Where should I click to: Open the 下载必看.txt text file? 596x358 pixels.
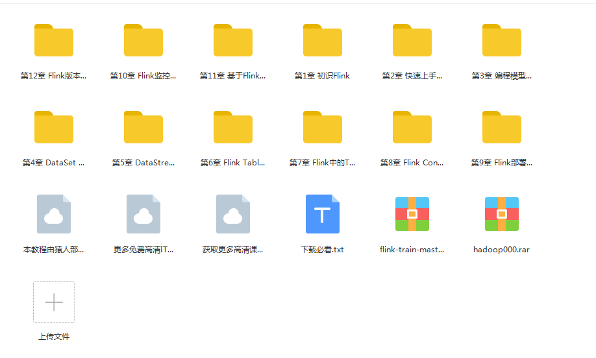click(x=323, y=214)
